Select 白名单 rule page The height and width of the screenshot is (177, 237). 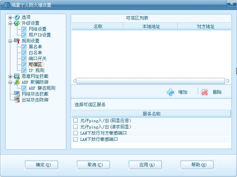(35, 53)
